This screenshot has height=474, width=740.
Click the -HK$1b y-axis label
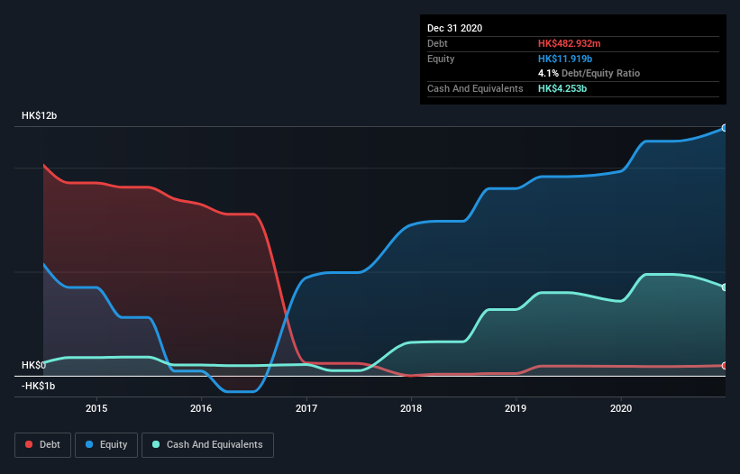point(38,386)
